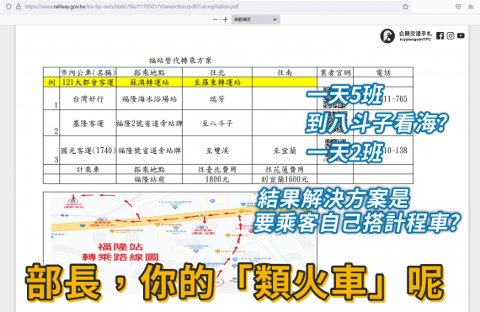The height and width of the screenshot is (312, 480).
Task: Bookmark this page with the star icon
Action: click(405, 7)
